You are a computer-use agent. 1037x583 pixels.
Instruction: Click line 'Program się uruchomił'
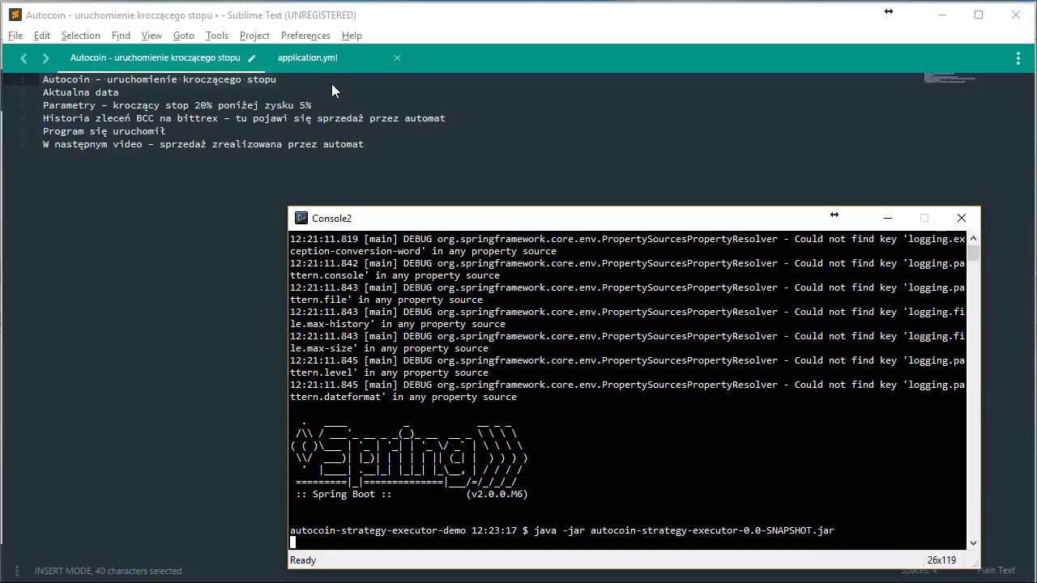click(104, 131)
